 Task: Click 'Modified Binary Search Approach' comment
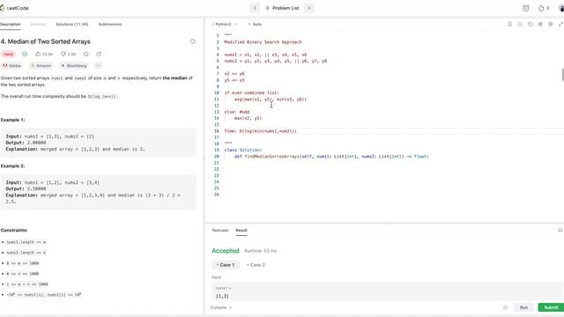click(263, 42)
